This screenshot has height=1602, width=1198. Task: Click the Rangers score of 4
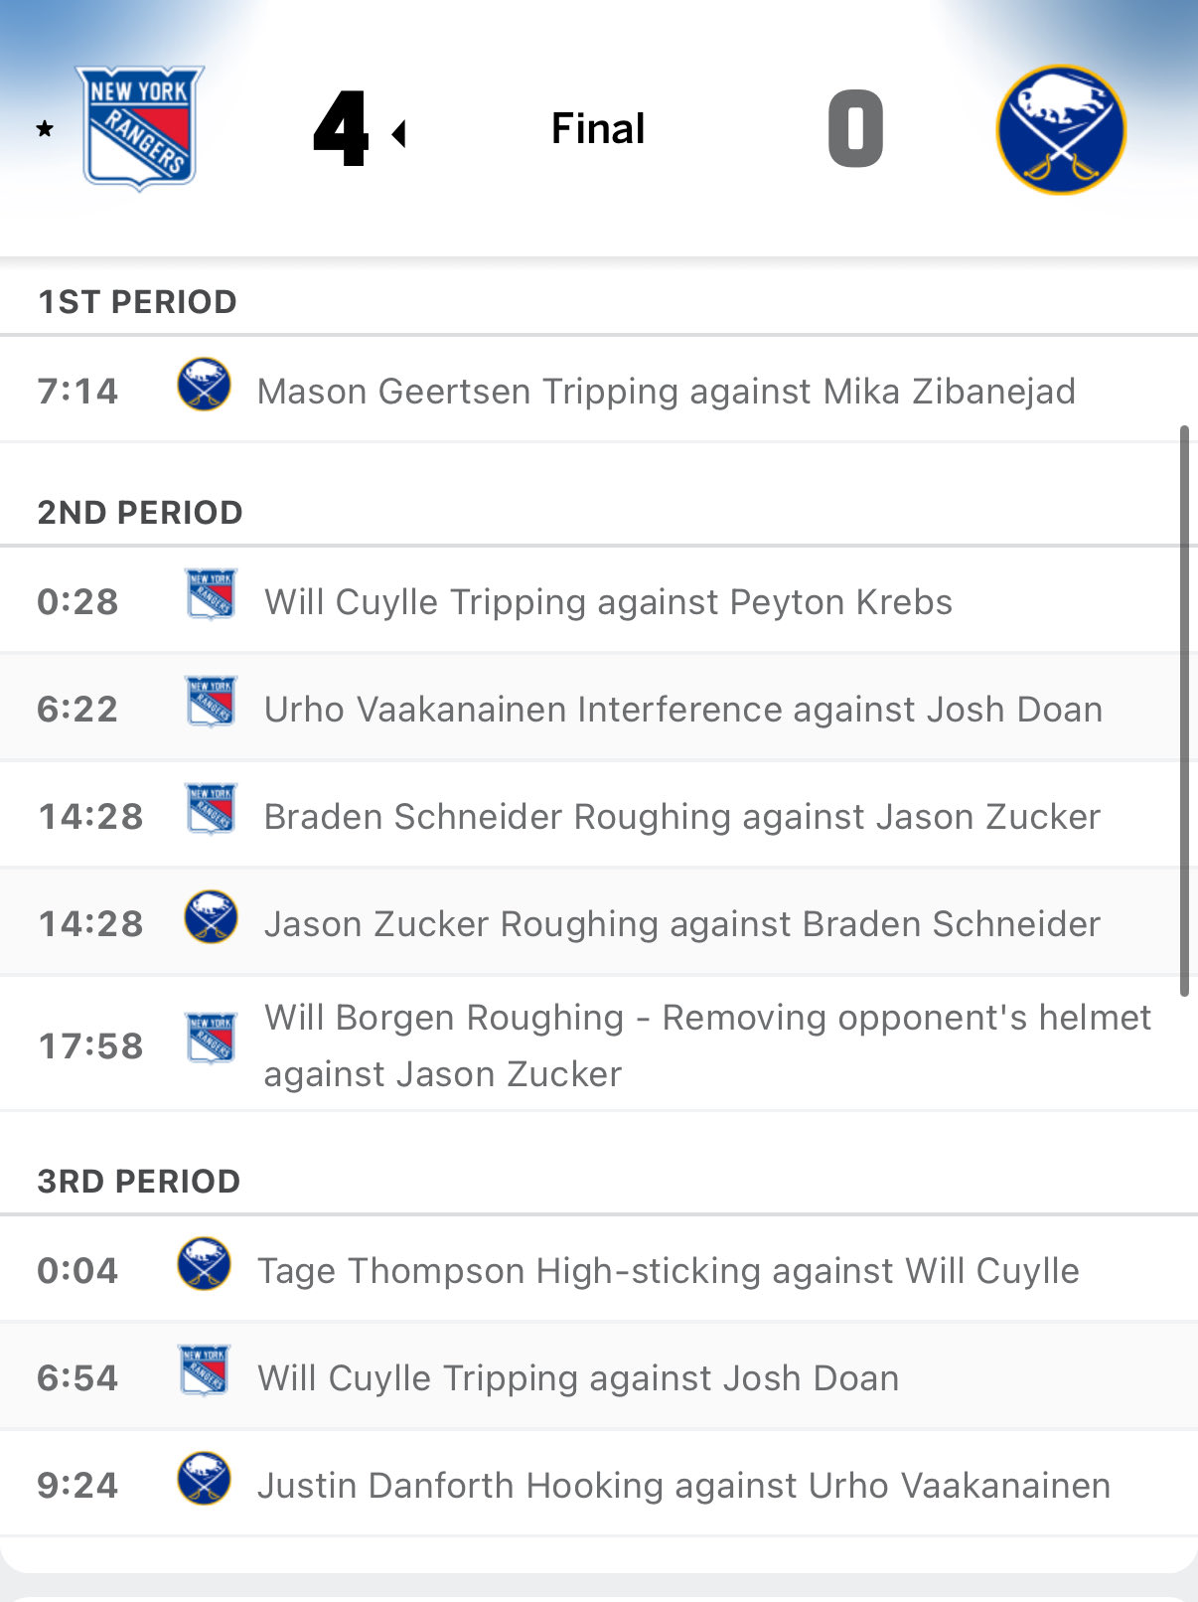(x=341, y=129)
